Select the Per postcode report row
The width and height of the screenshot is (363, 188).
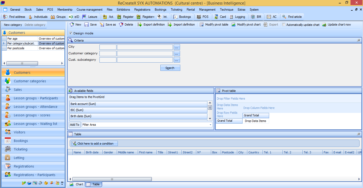click(x=16, y=48)
